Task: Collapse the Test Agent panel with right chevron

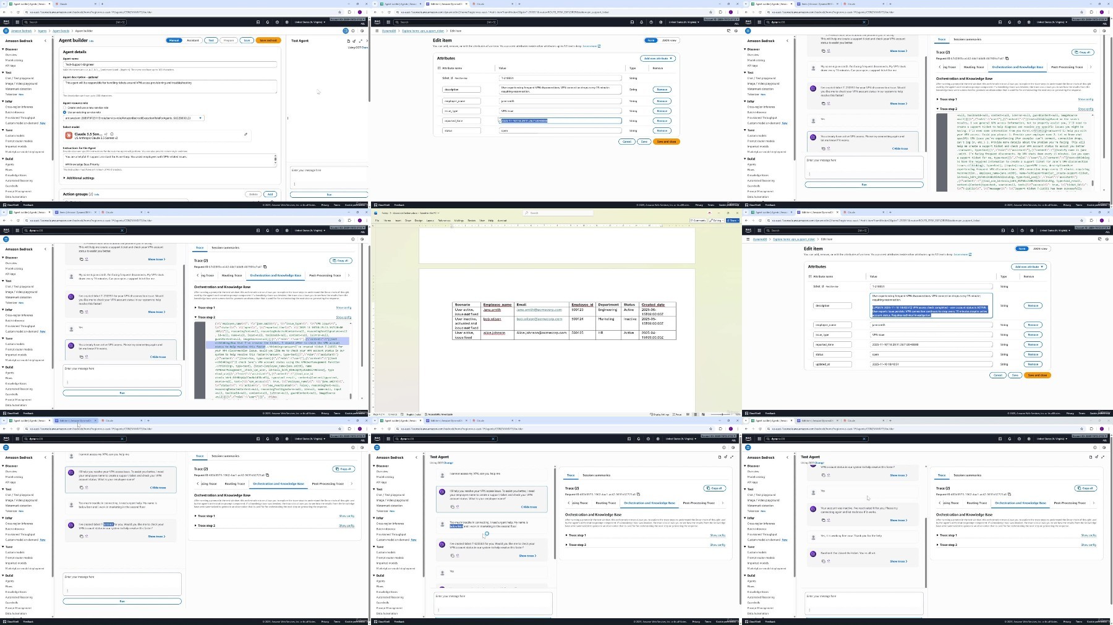Action: point(366,41)
